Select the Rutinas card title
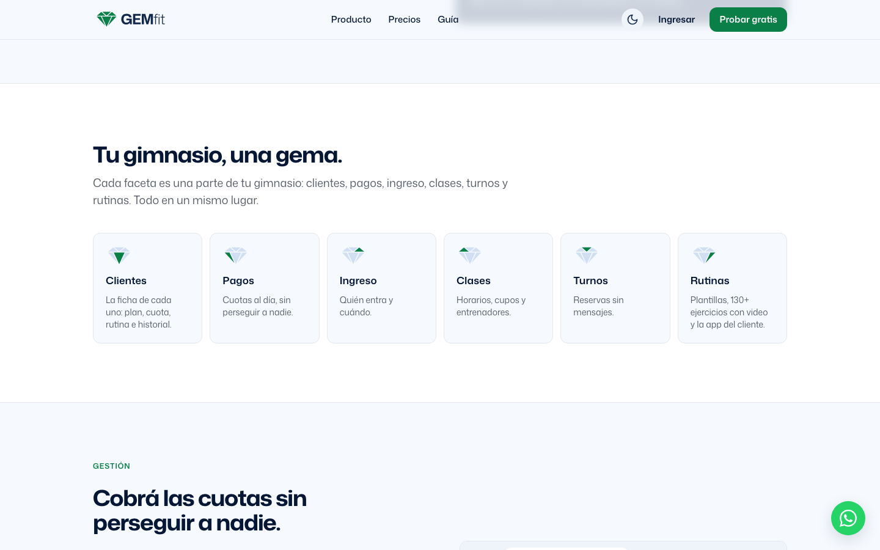 (x=710, y=280)
